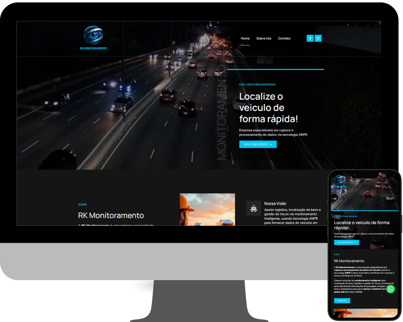
Task: Click the Facebook icon in the desktop header
Action: (x=310, y=38)
